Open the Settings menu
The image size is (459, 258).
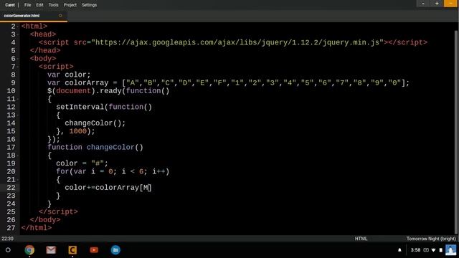click(89, 5)
